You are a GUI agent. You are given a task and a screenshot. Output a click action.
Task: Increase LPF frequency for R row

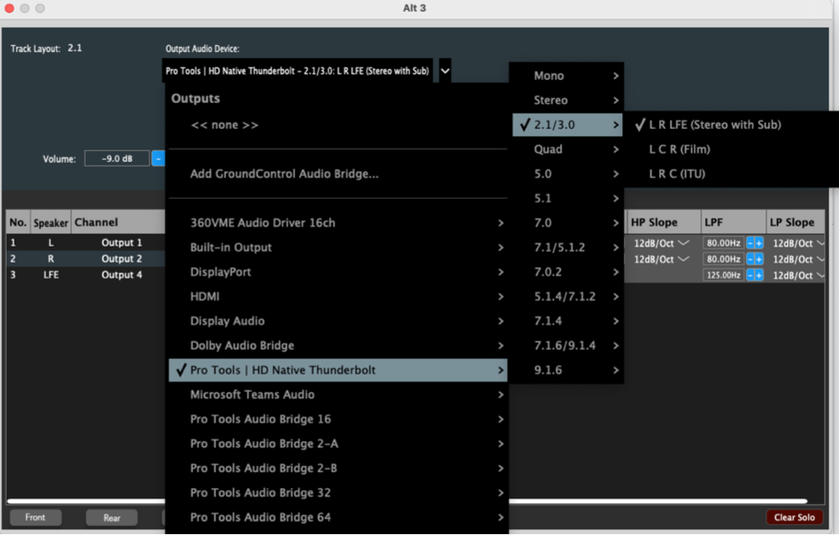pyautogui.click(x=759, y=259)
